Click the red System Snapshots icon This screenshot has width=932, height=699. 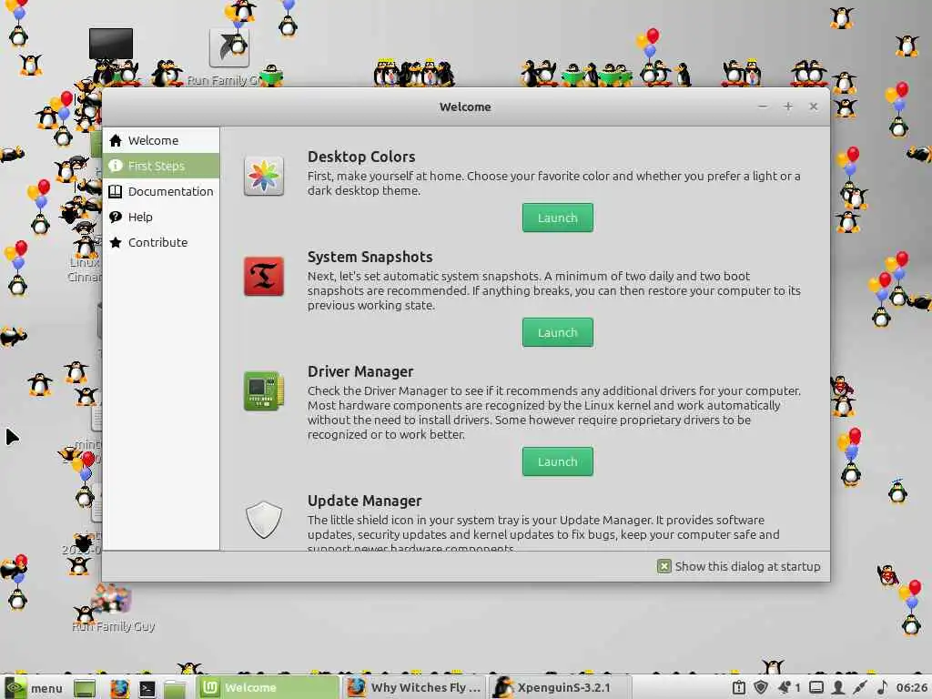coord(263,276)
